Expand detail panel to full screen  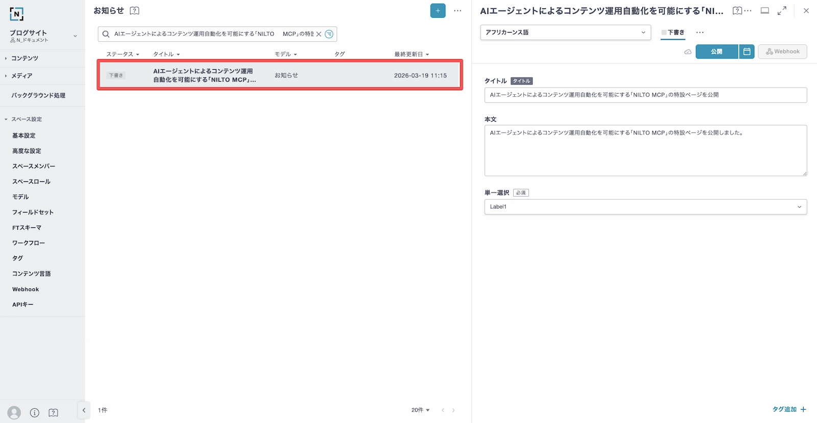point(782,11)
